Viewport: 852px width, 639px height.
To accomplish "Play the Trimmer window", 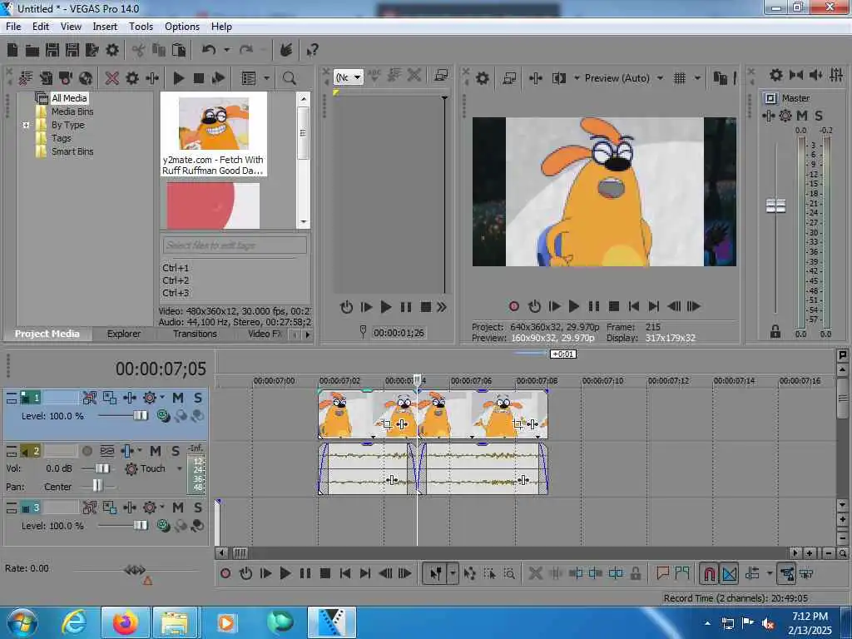I will (x=386, y=308).
